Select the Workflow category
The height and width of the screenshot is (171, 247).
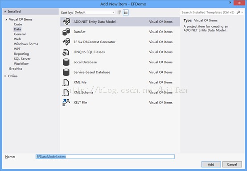(21, 63)
